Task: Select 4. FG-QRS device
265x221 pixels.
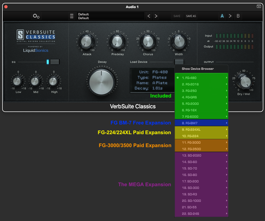Action: click(x=201, y=97)
